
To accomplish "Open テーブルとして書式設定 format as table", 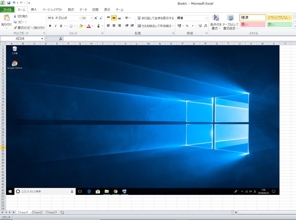I will tap(230, 22).
